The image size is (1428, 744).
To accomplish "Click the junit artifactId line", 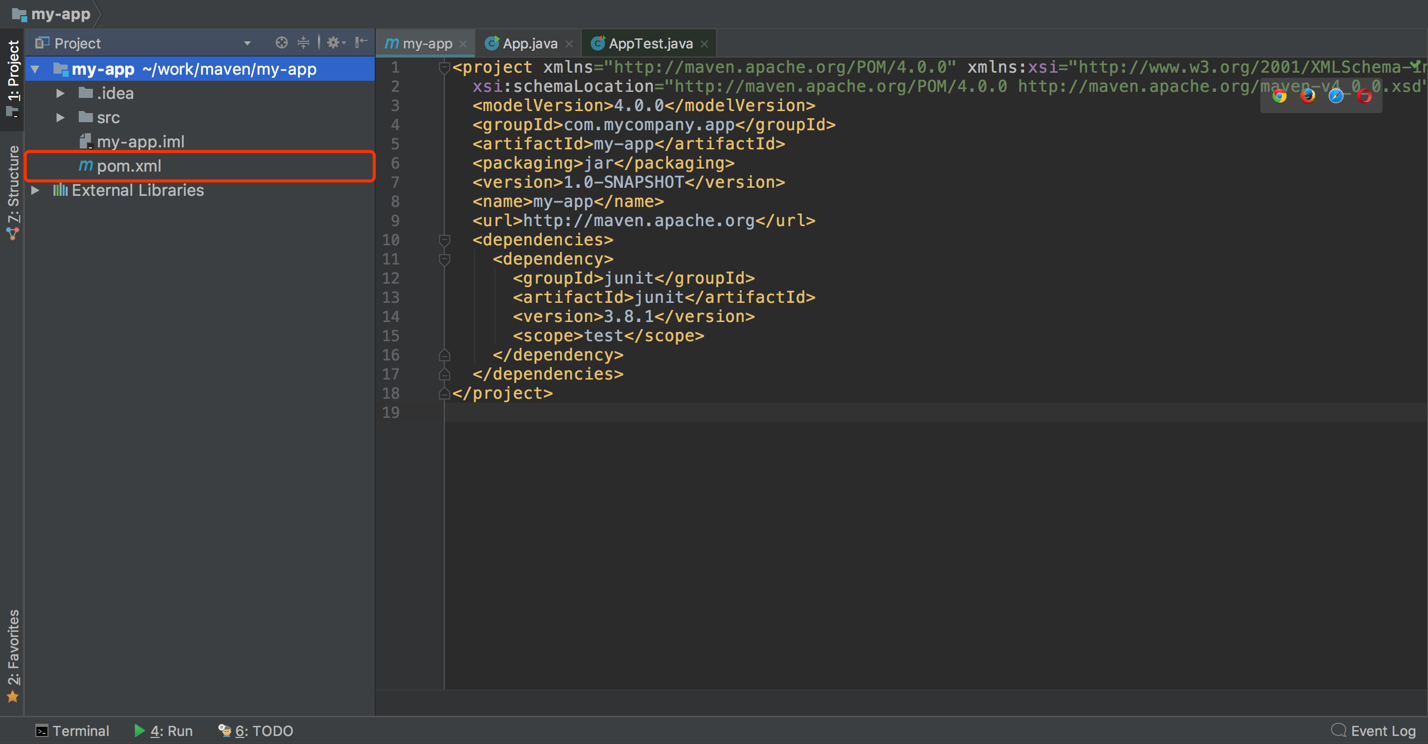I will point(664,297).
